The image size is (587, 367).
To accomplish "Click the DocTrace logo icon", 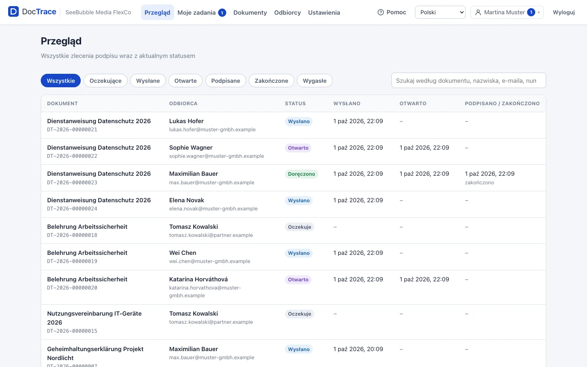I will [13, 12].
